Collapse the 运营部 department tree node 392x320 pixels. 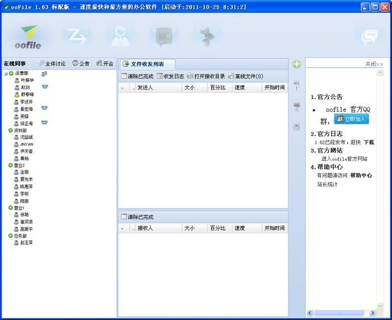click(x=6, y=74)
